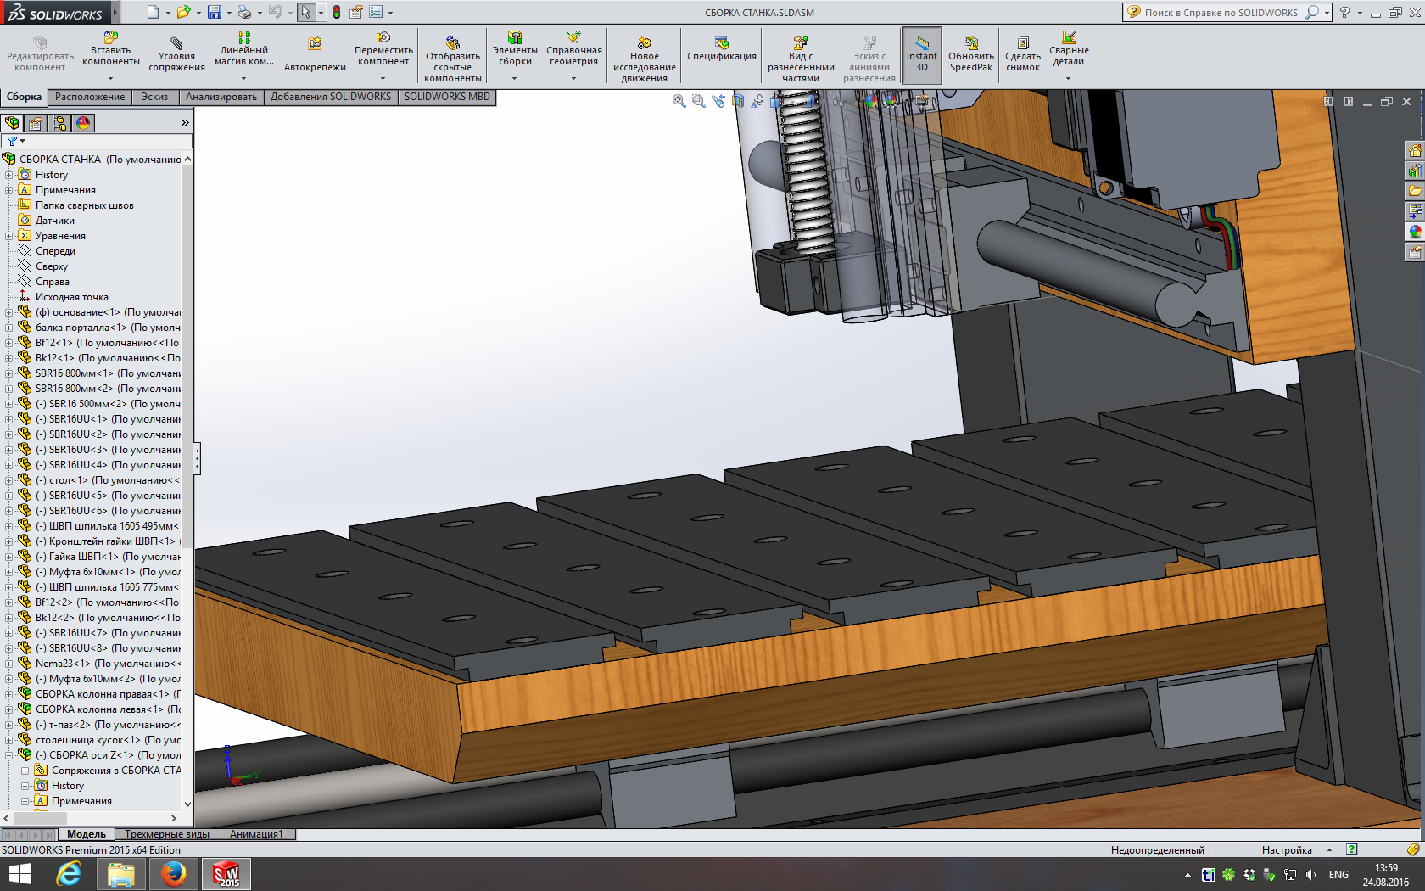Open the DisplayManager tab in feature tree panel
1425x891 pixels.
point(83,123)
